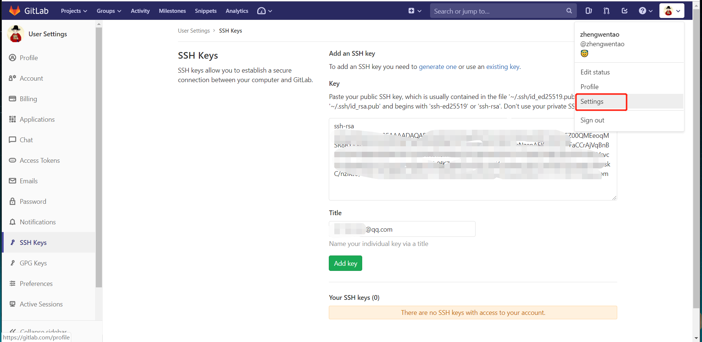Select the Access Tokens sidebar item

39,160
